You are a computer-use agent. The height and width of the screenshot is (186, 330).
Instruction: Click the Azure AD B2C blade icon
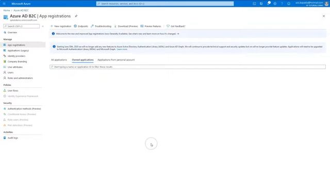[6, 17]
